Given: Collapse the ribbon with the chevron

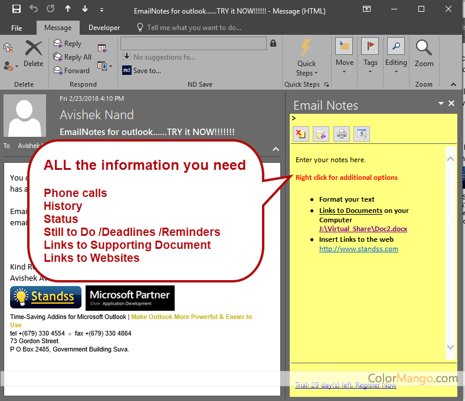Looking at the screenshot, I should pos(452,84).
